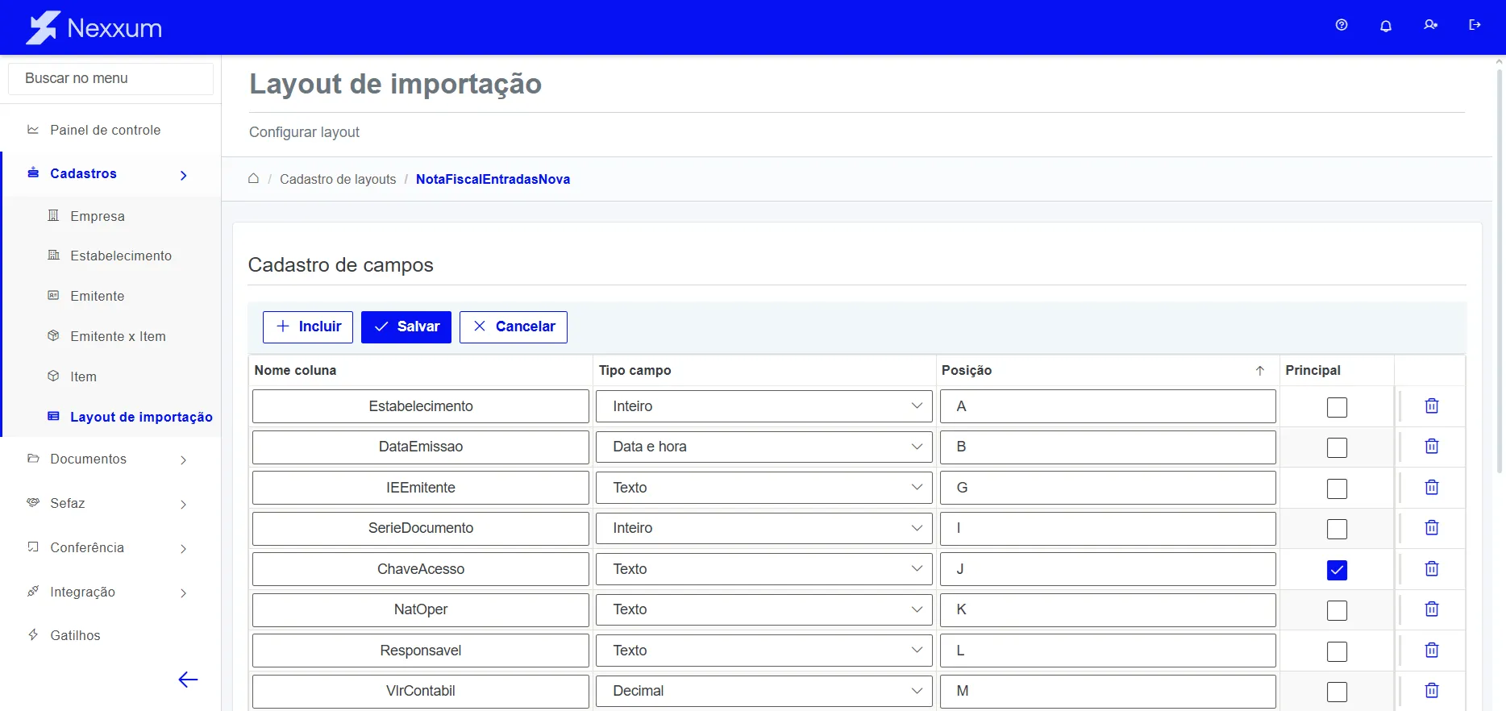Check Principal for the DataEmissao row
Screen dimensions: 1506x711
[1337, 448]
